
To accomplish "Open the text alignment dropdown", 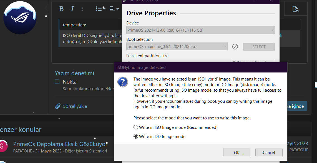I will pos(114,9).
